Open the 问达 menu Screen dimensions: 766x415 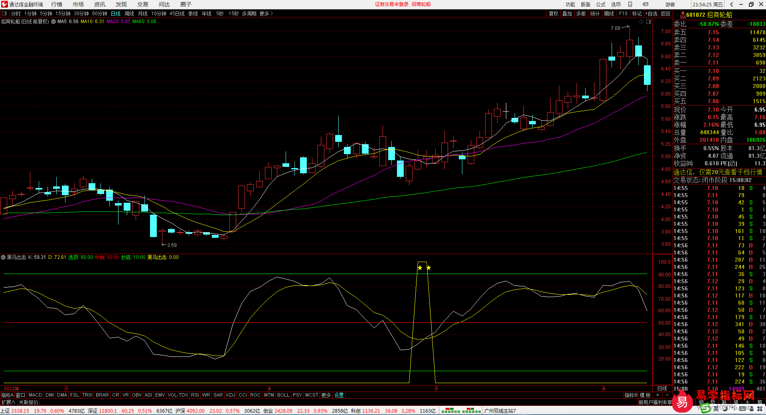(164, 4)
